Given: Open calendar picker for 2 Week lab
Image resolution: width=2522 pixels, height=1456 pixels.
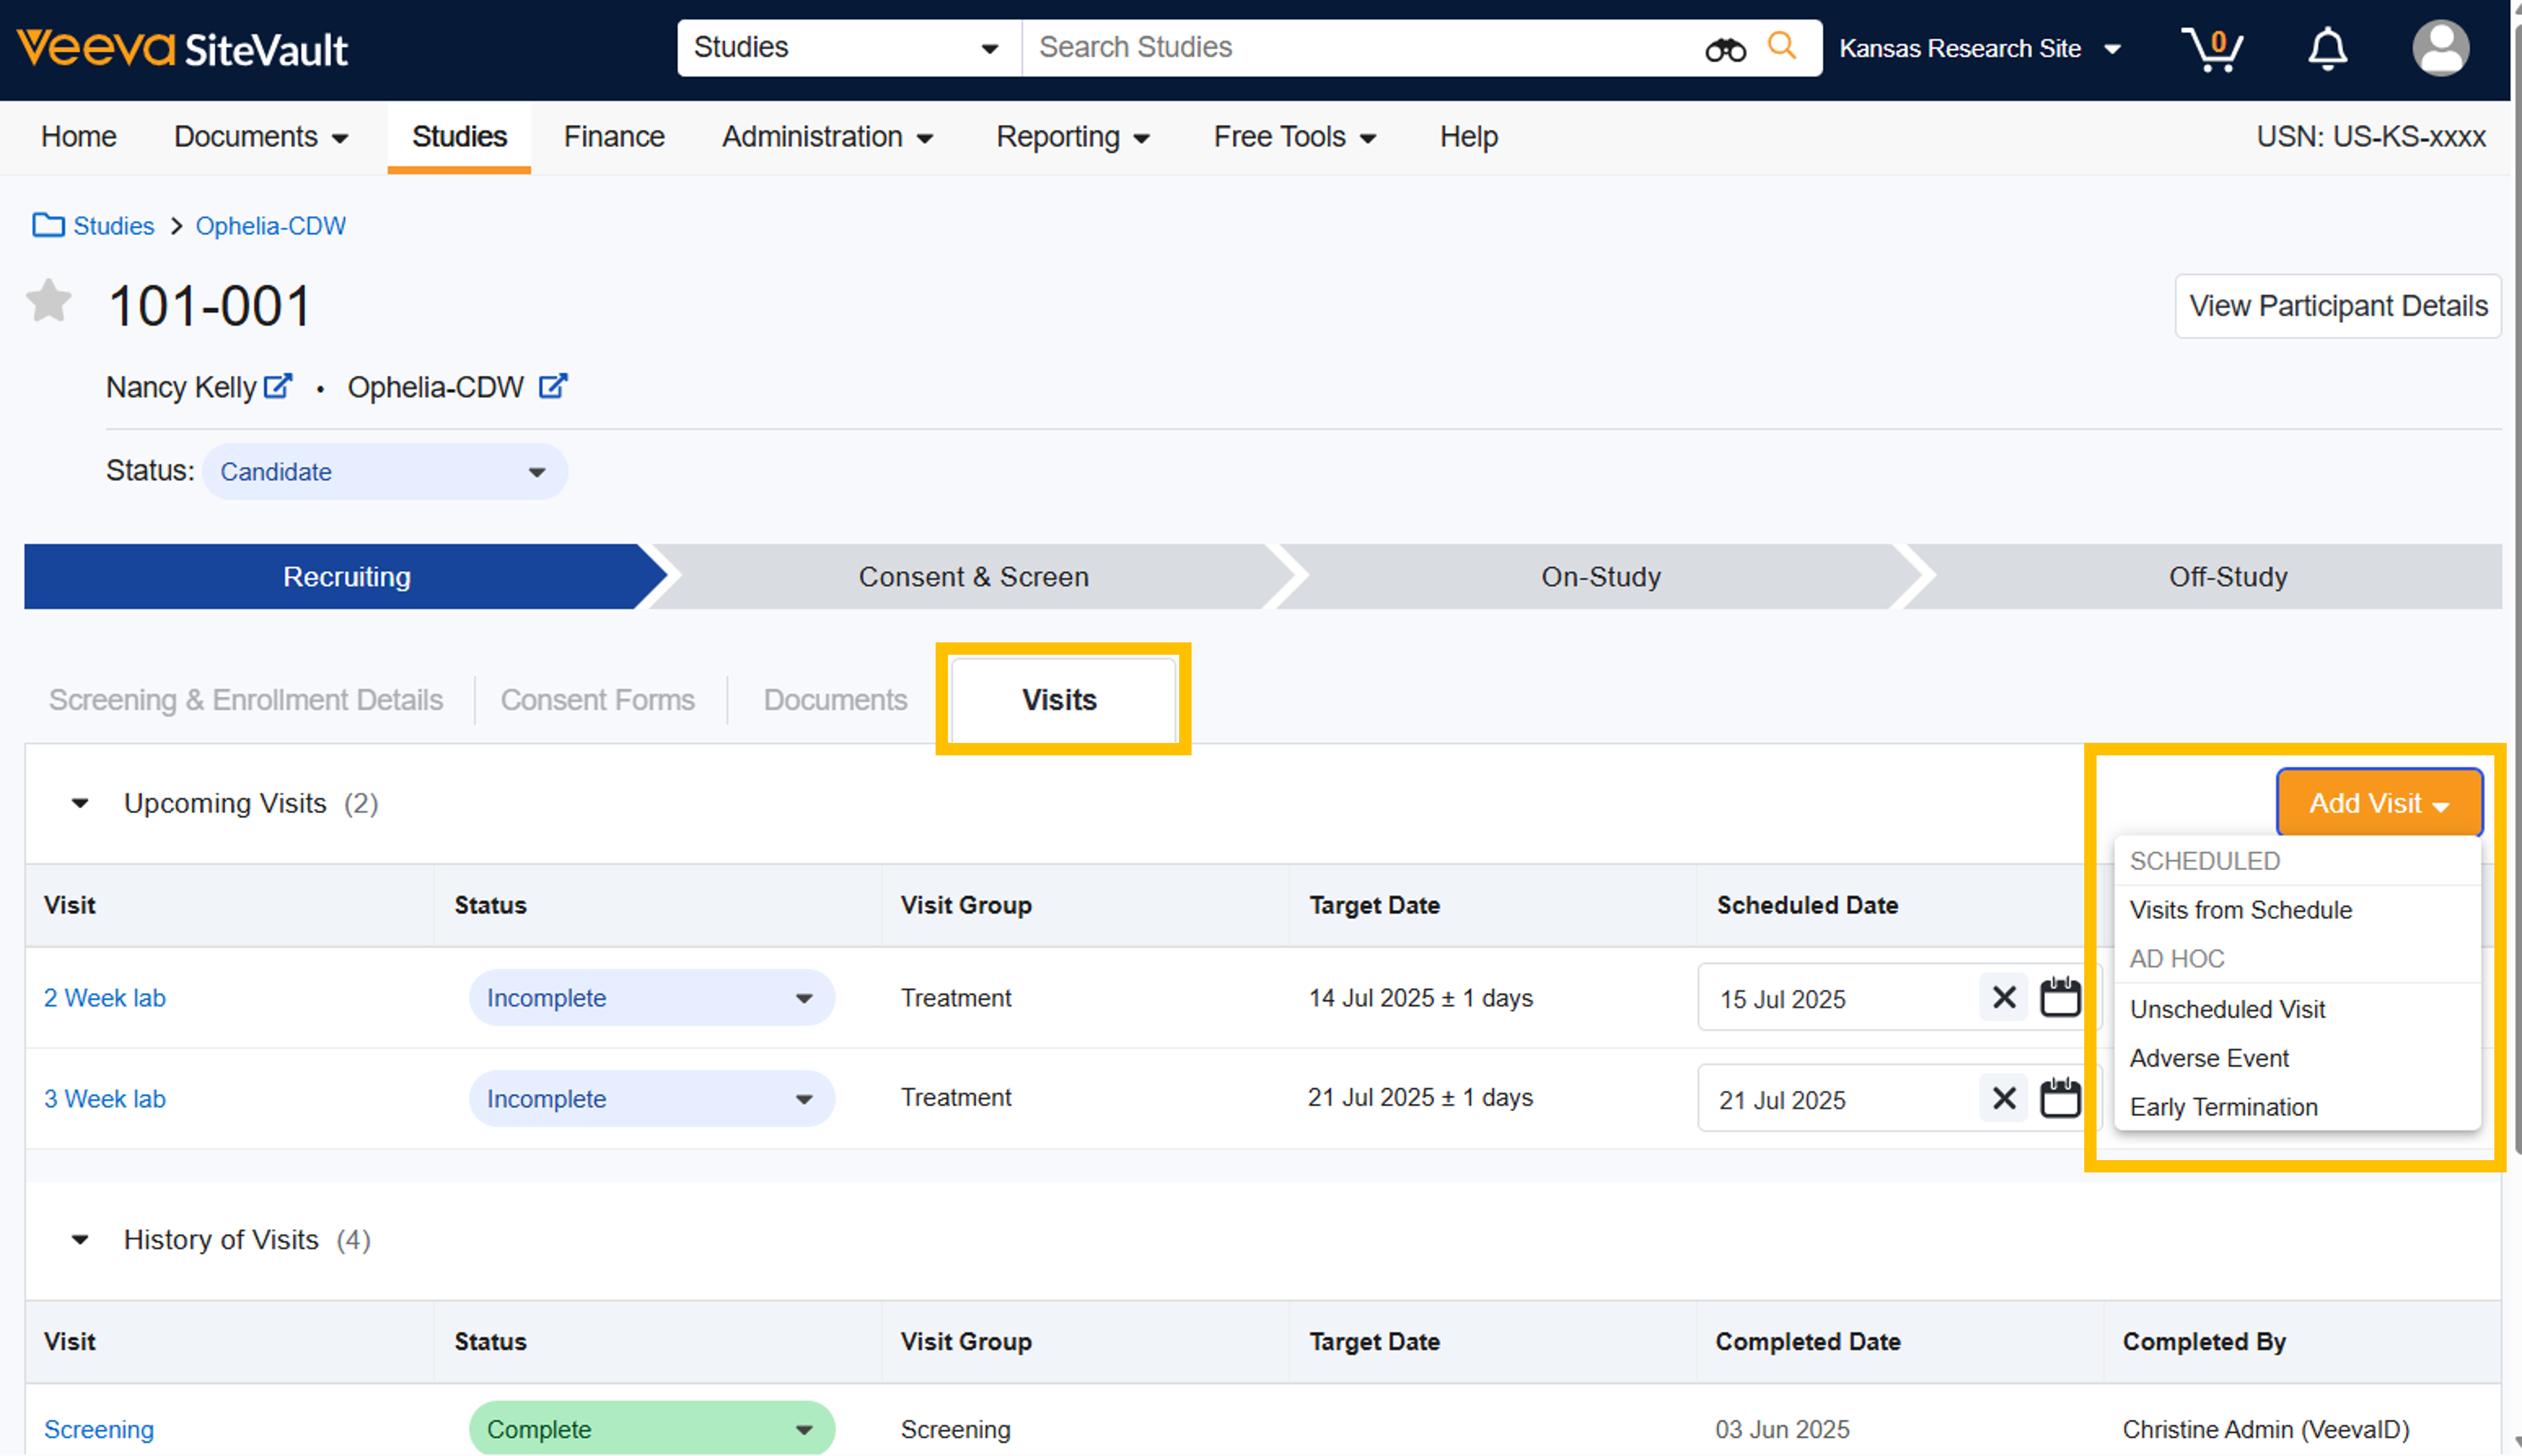Looking at the screenshot, I should [x=2059, y=997].
